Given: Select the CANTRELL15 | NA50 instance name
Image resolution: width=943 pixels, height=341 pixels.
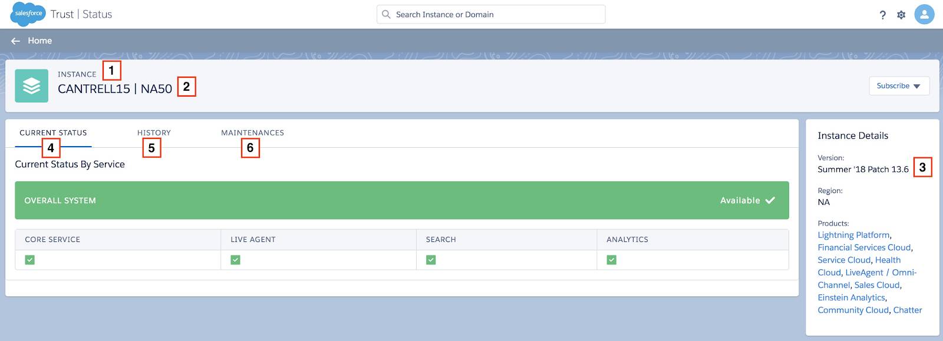Looking at the screenshot, I should [115, 89].
